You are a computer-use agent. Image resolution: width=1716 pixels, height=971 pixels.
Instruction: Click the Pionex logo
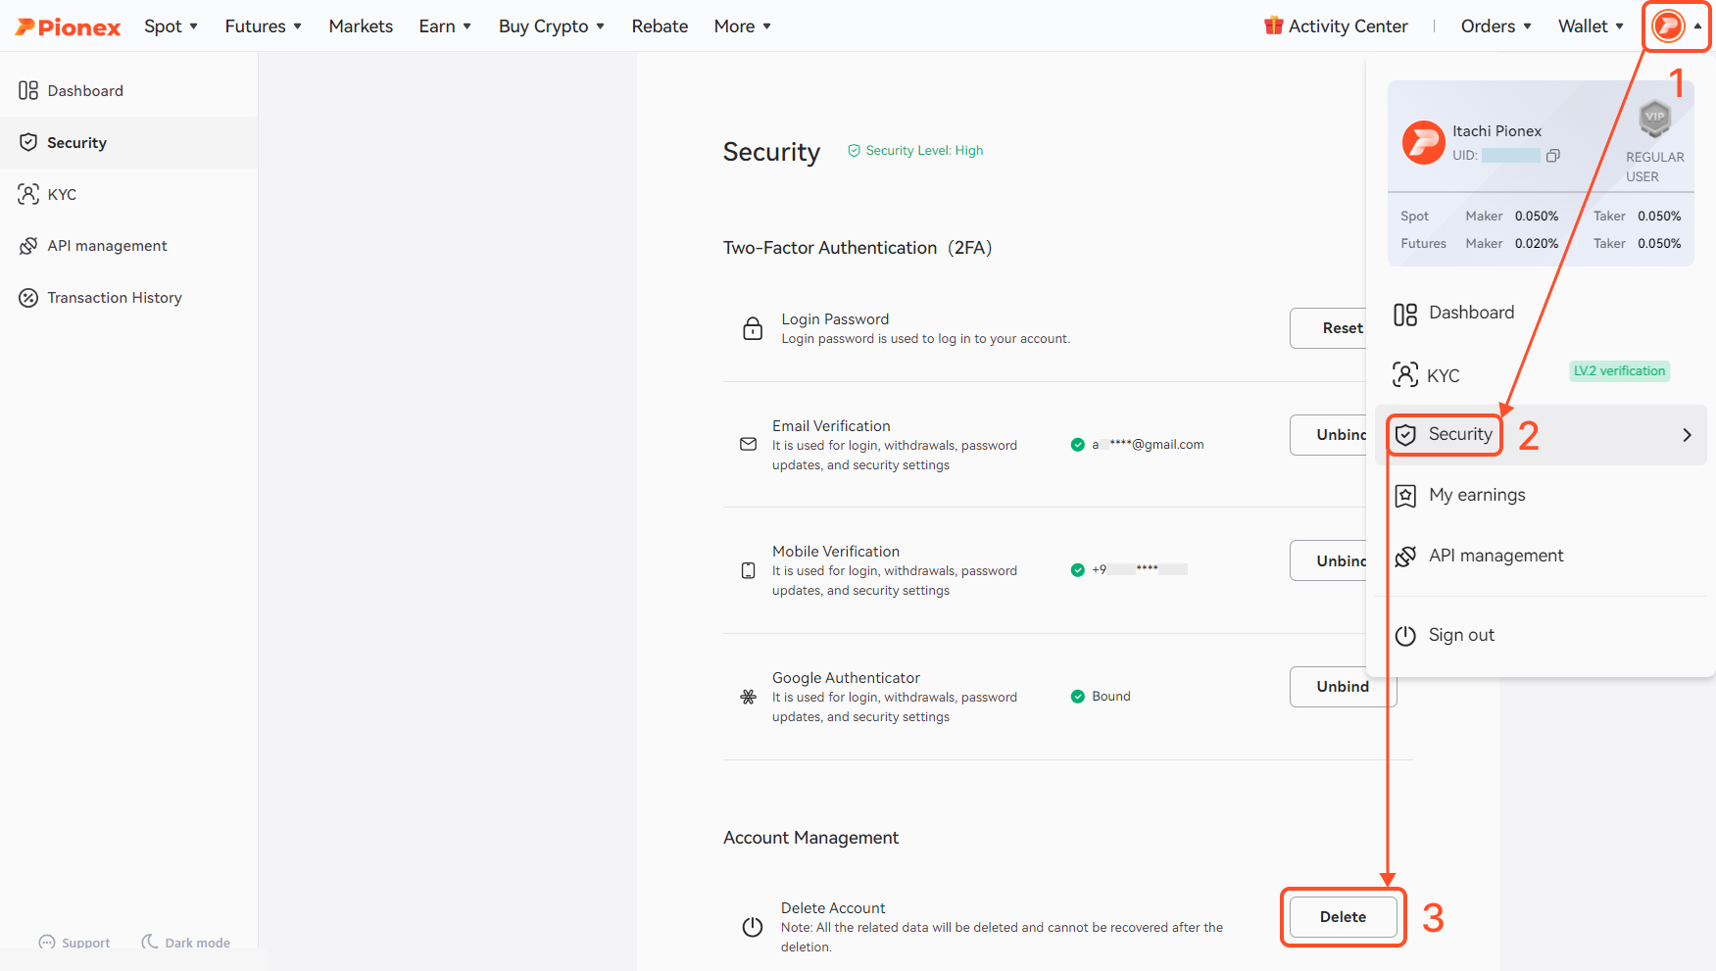coord(68,26)
